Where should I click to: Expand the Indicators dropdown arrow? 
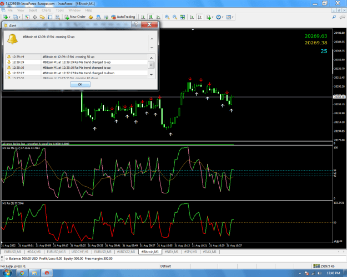click(x=213, y=17)
